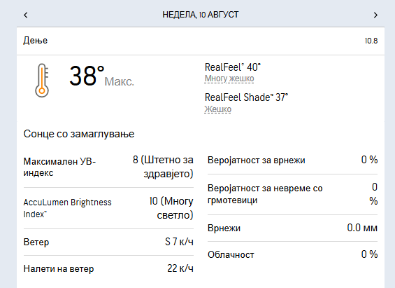The height and width of the screenshot is (288, 395).
Task: Open the 'Многу жешко' RealFeel explanation link
Action: tap(229, 78)
